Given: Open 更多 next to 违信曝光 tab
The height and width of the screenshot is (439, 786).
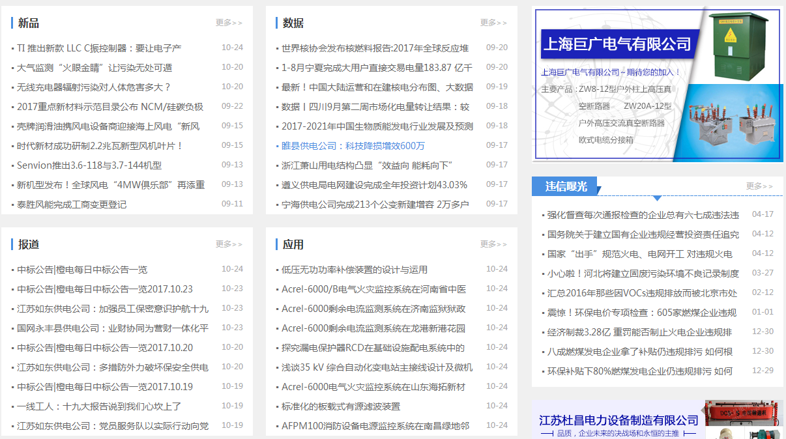Looking at the screenshot, I should [x=759, y=186].
